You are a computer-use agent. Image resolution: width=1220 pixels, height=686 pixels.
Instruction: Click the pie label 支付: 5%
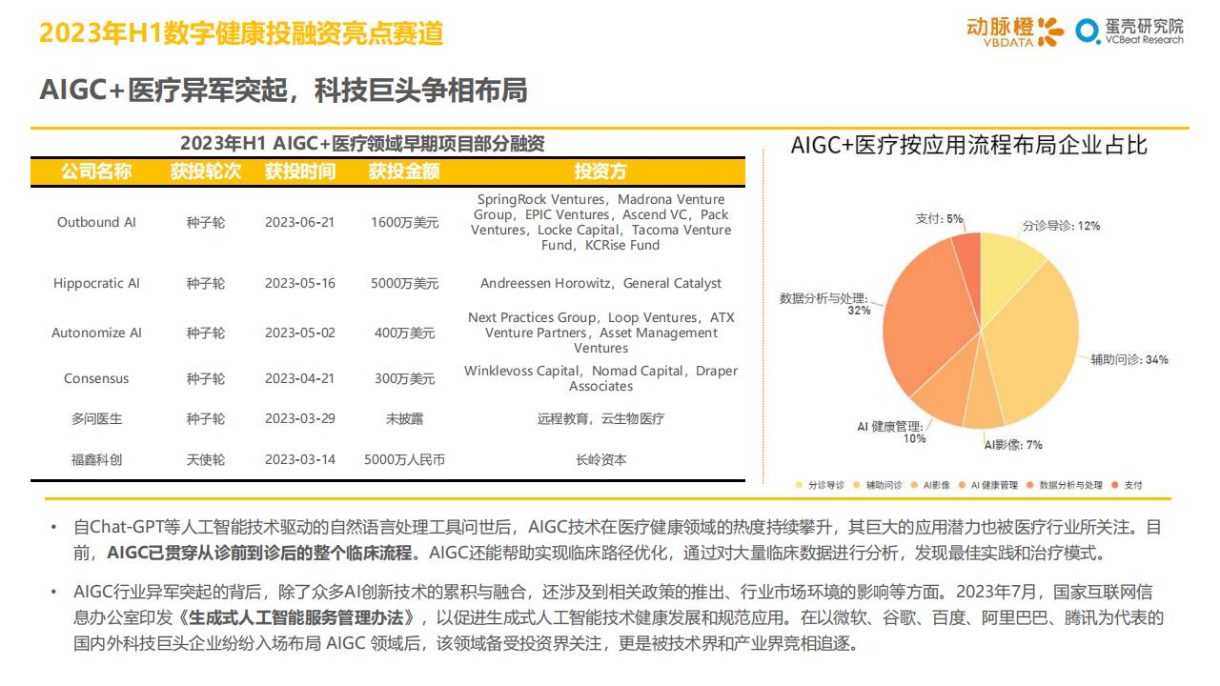pos(940,218)
